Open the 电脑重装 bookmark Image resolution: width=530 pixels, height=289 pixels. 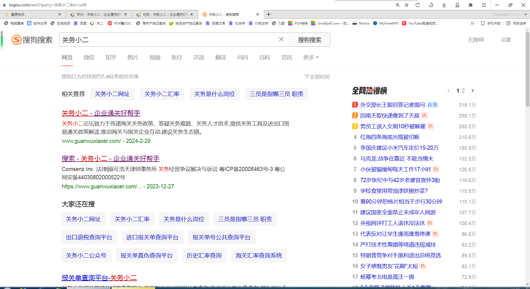coord(14,23)
